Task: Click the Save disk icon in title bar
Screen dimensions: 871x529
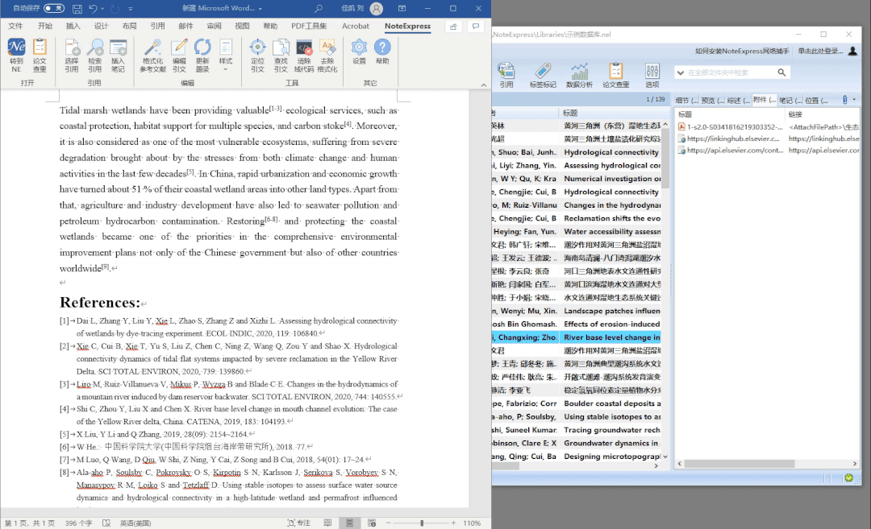Action: [x=77, y=8]
